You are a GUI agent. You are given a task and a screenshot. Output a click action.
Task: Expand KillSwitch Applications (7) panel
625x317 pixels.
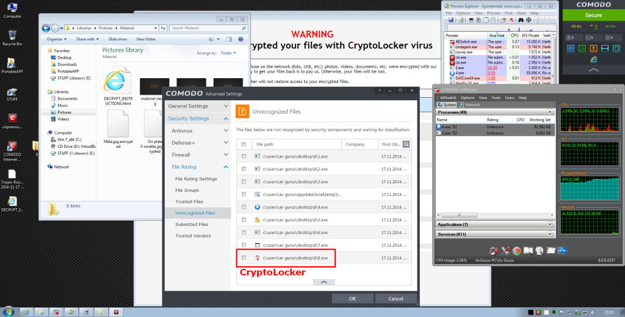[550, 225]
